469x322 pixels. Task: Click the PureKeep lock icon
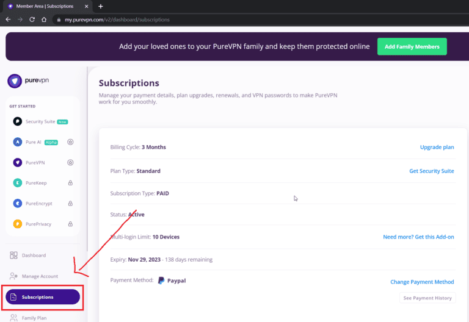tap(70, 183)
